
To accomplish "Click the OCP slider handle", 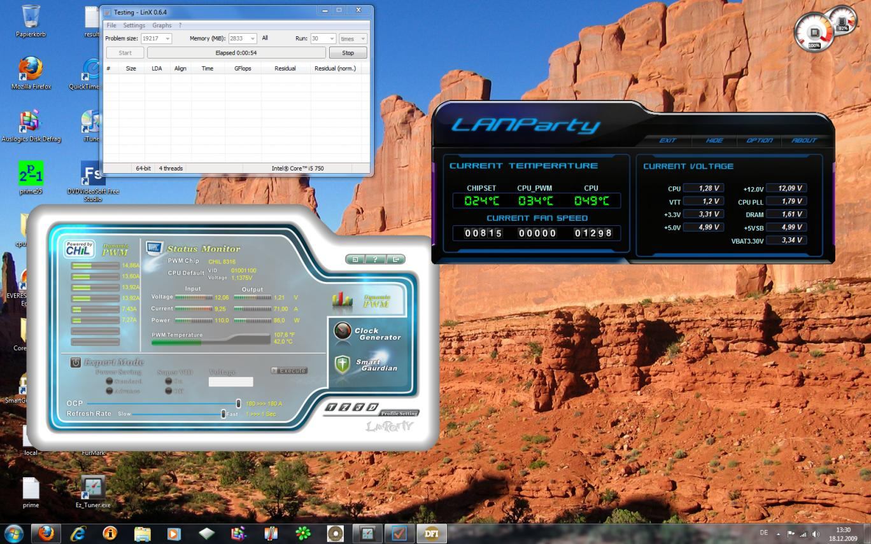I will point(239,403).
